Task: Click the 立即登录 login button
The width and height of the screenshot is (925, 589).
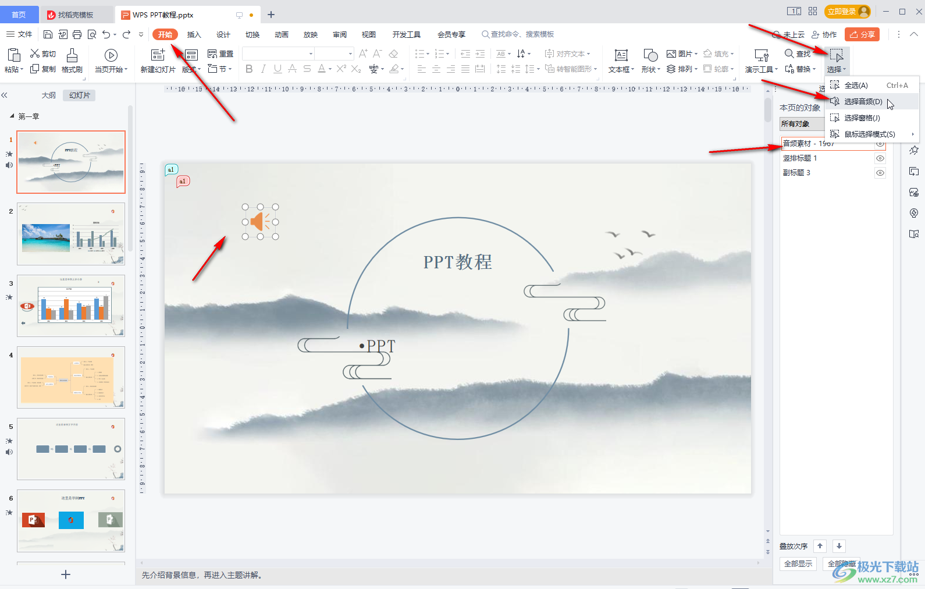Action: click(x=848, y=11)
